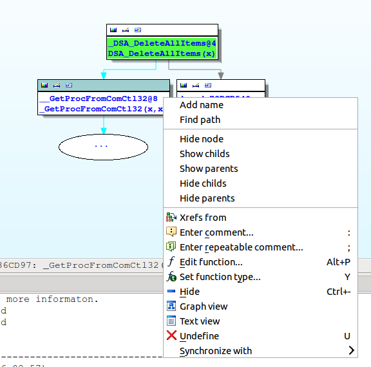Viewport: 371px width, 367px height.
Task: Switch to Graph view entry
Action: coord(260,306)
